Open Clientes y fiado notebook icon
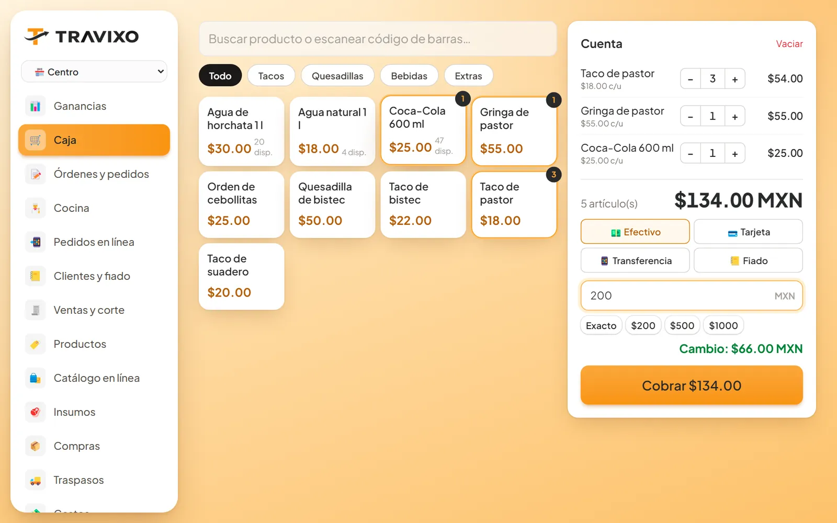The image size is (837, 523). (35, 276)
